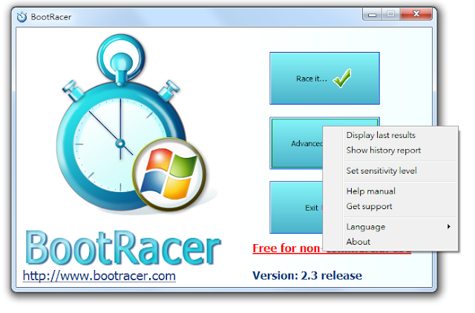Start the test with Race it button
This screenshot has height=313, width=475.
tap(324, 79)
